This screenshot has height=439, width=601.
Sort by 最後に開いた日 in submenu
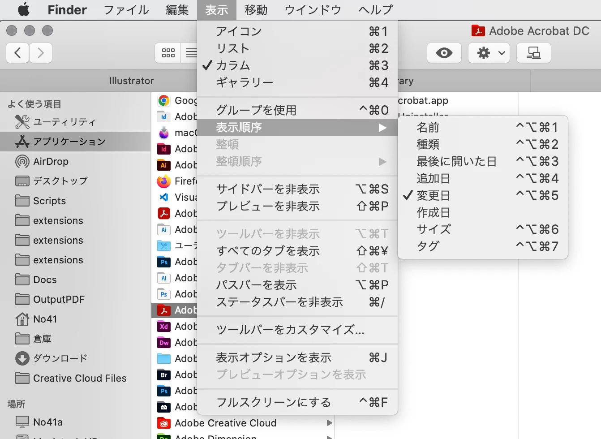click(x=483, y=161)
